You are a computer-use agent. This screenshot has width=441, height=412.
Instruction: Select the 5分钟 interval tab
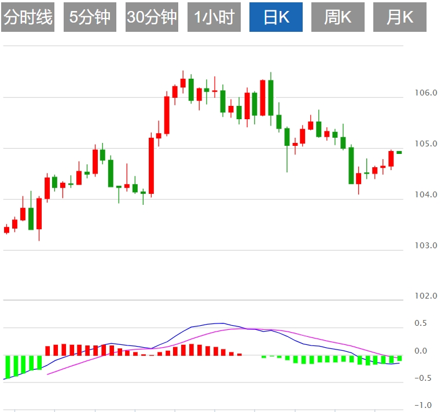(x=90, y=17)
